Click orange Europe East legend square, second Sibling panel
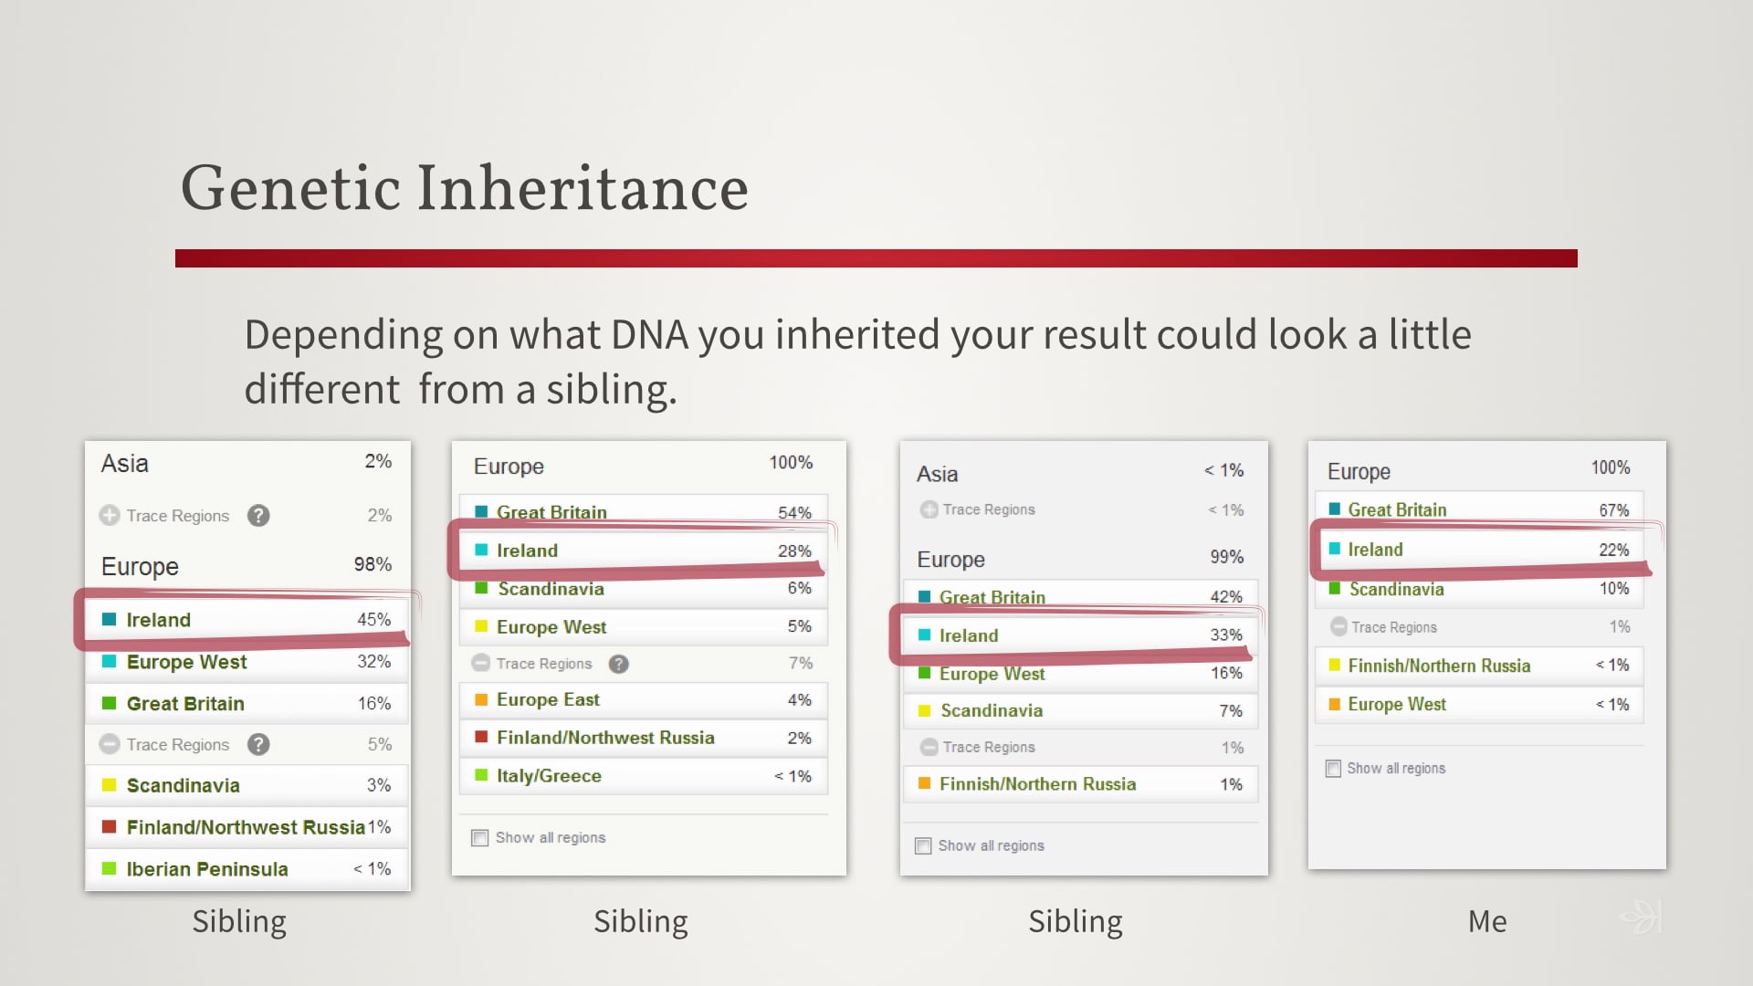Viewport: 1753px width, 986px height. (x=481, y=699)
